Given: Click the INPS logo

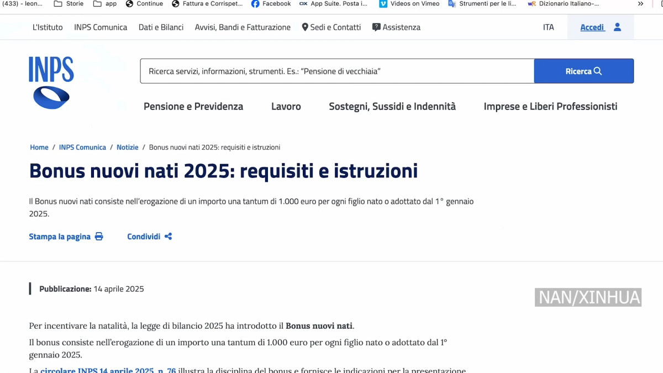Looking at the screenshot, I should tap(51, 83).
